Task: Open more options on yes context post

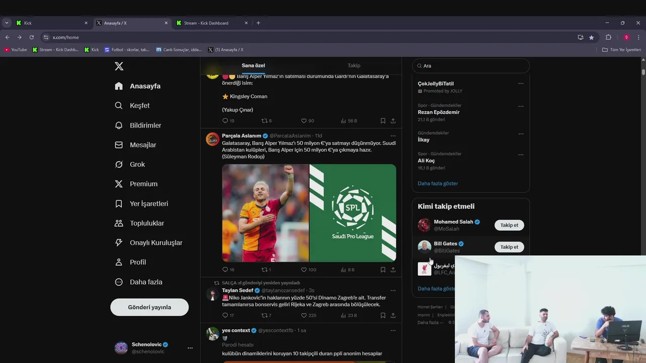Action: (393, 331)
